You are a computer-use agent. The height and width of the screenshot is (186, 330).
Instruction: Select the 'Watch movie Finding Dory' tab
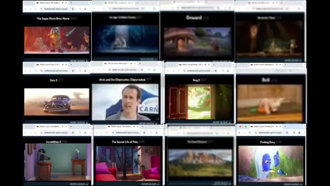[x=266, y=127]
